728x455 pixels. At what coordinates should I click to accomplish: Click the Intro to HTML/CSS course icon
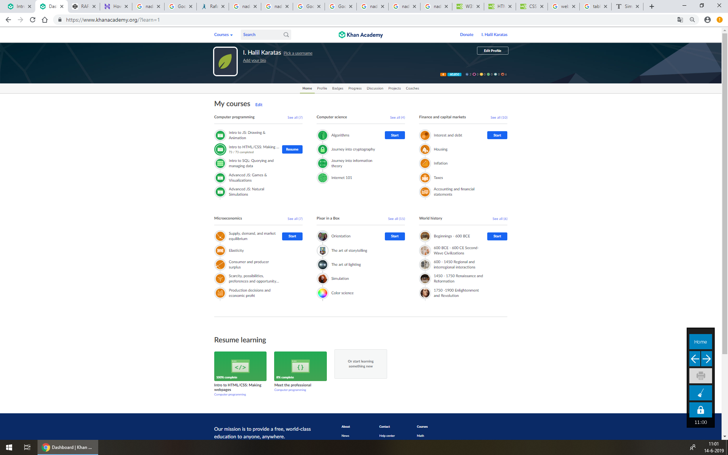(220, 149)
